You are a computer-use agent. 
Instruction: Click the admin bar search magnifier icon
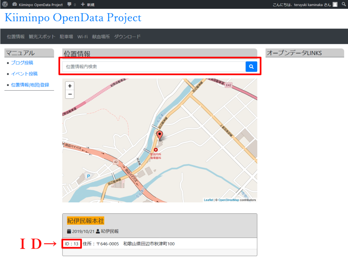[344, 4]
